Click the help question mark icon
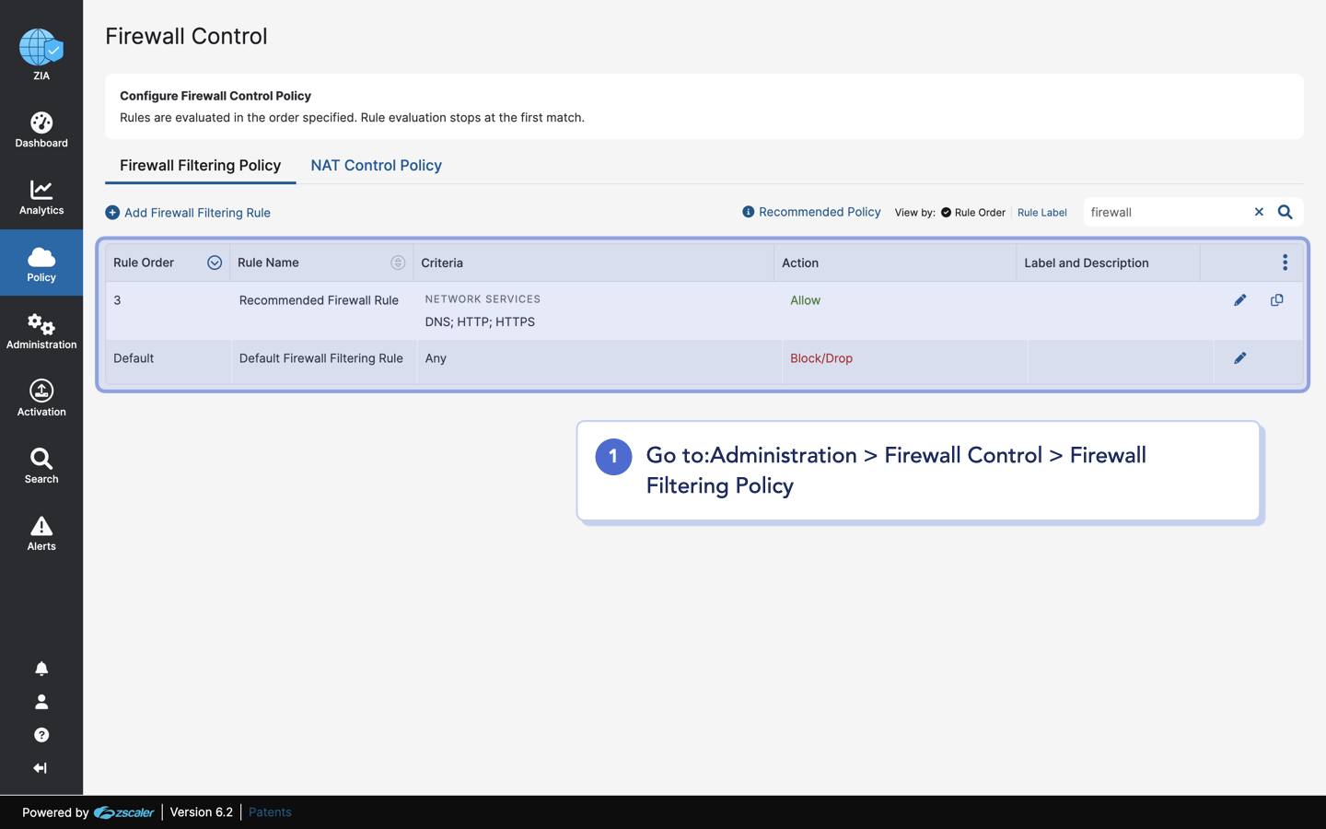Image resolution: width=1326 pixels, height=829 pixels. 41,734
